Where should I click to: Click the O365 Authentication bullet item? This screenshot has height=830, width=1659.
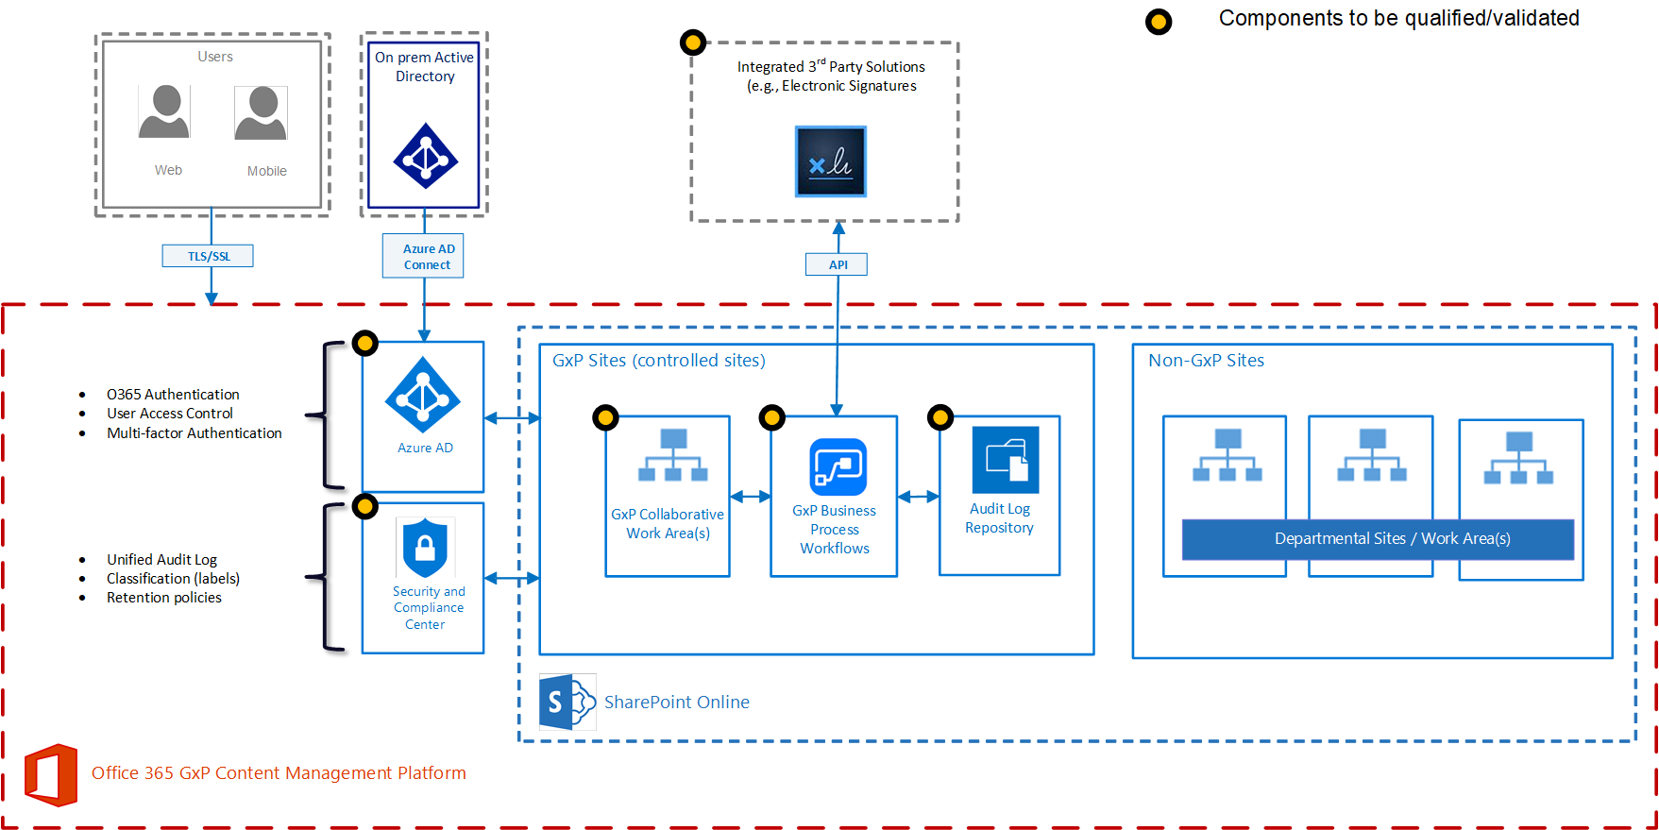[x=173, y=395]
